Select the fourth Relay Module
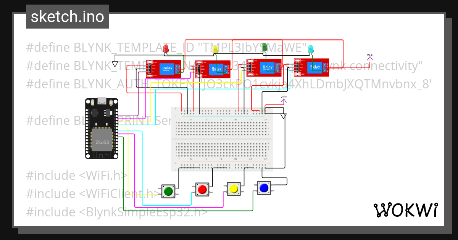This screenshot has height=240, width=458. tap(311, 68)
